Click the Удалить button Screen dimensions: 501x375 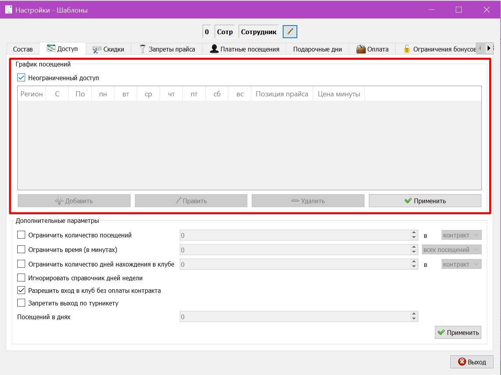308,200
